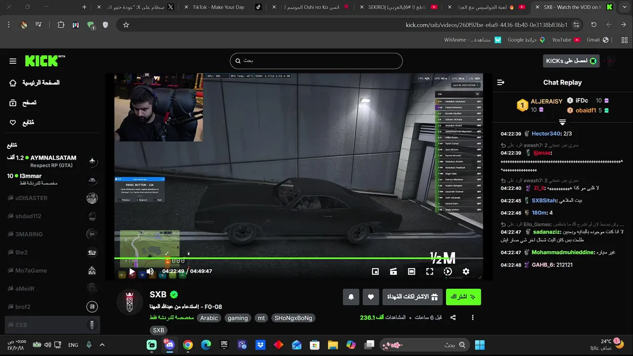
Task: Select brof2 in the followed list
Action: (51, 307)
